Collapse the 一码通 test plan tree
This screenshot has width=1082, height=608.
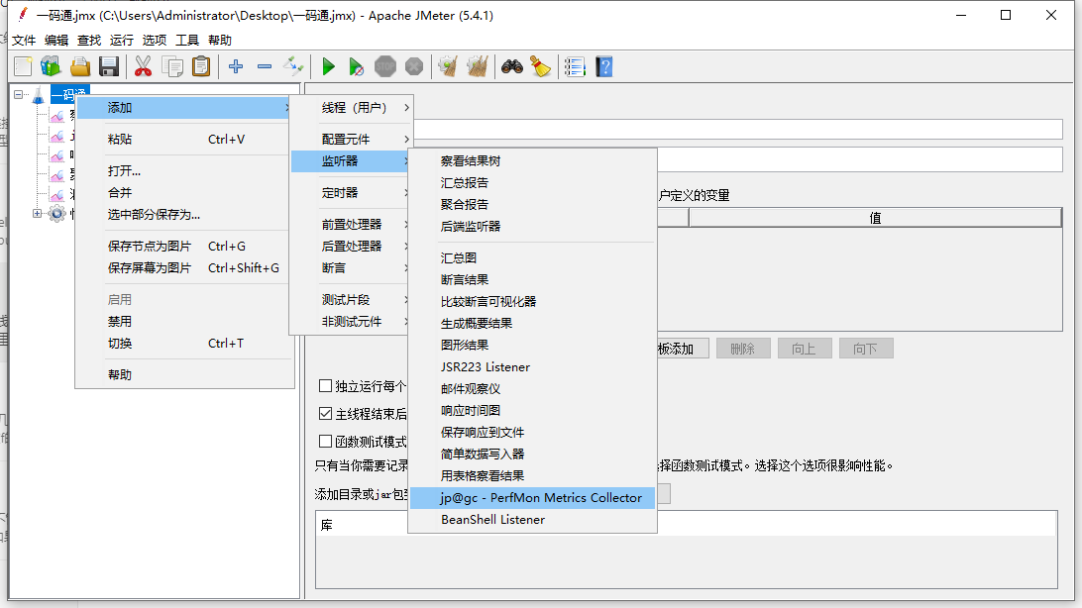click(19, 94)
